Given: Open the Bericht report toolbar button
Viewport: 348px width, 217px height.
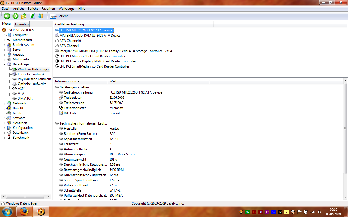Looking at the screenshot, I should pos(59,16).
